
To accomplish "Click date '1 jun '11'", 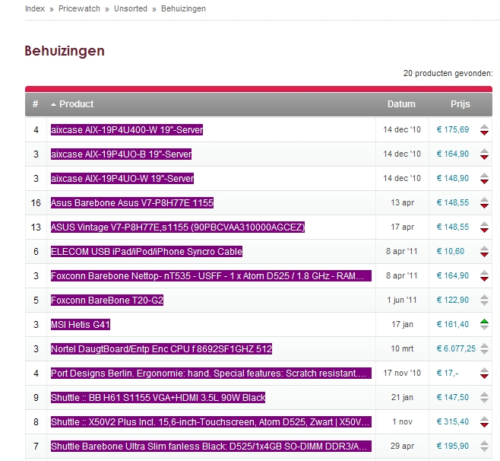I will pyautogui.click(x=402, y=300).
